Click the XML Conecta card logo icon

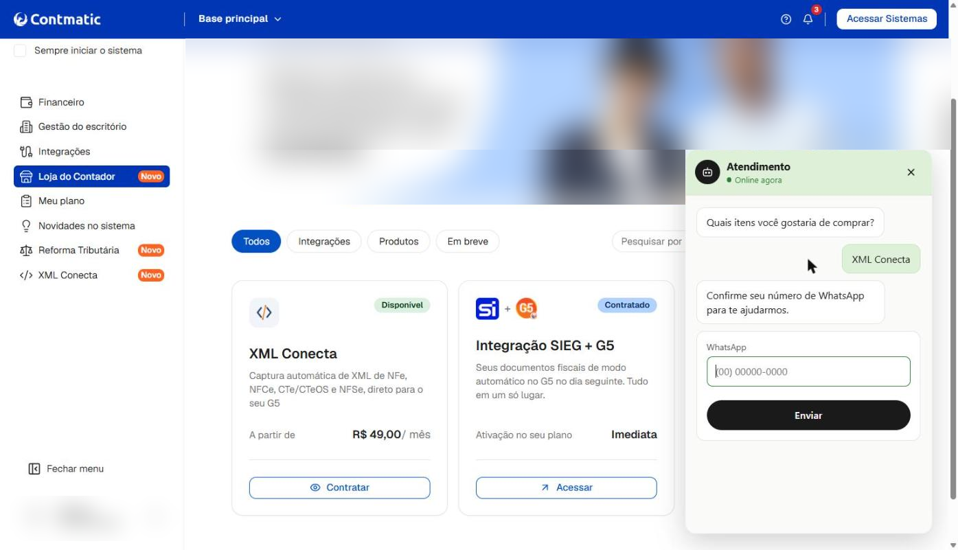point(264,312)
